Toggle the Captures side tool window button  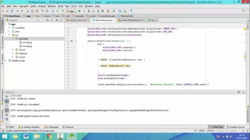coord(2,59)
